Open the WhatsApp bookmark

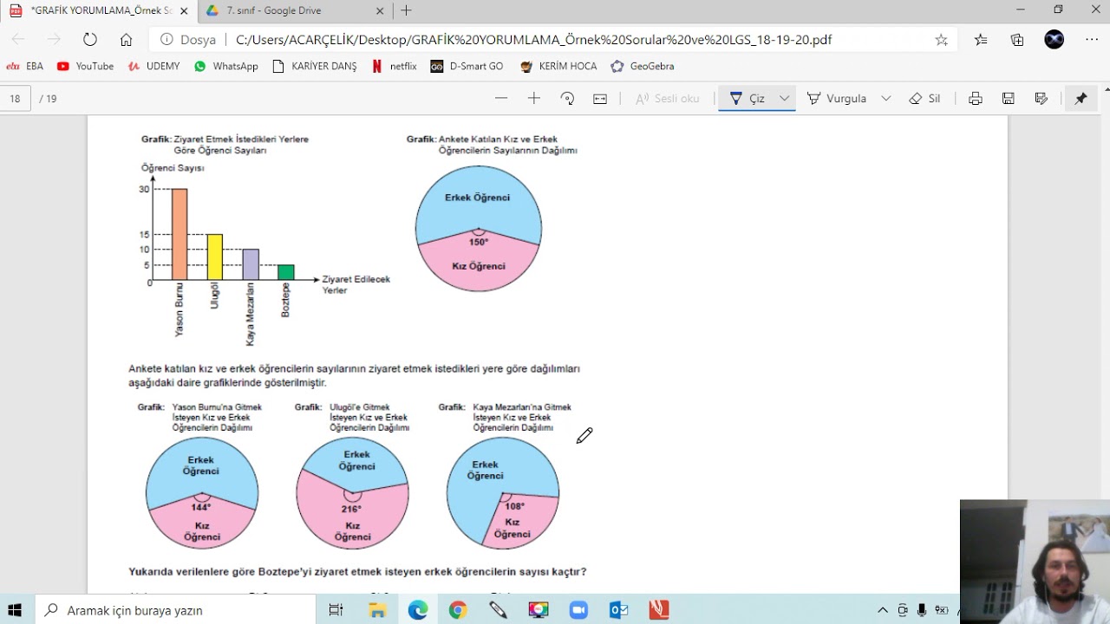pos(225,66)
